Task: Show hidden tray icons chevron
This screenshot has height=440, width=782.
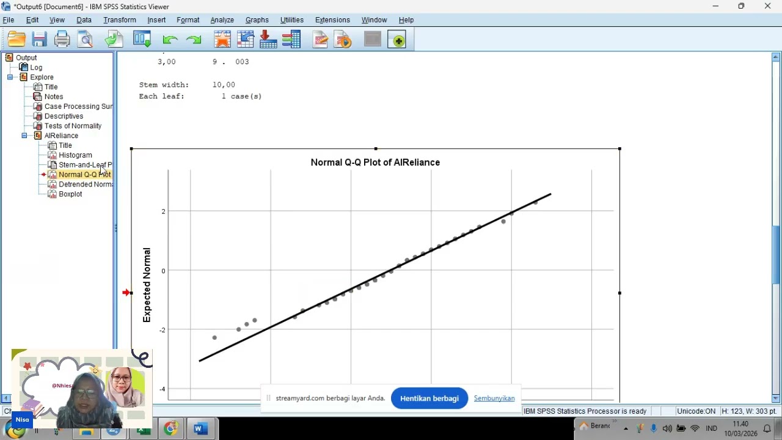Action: 627,428
